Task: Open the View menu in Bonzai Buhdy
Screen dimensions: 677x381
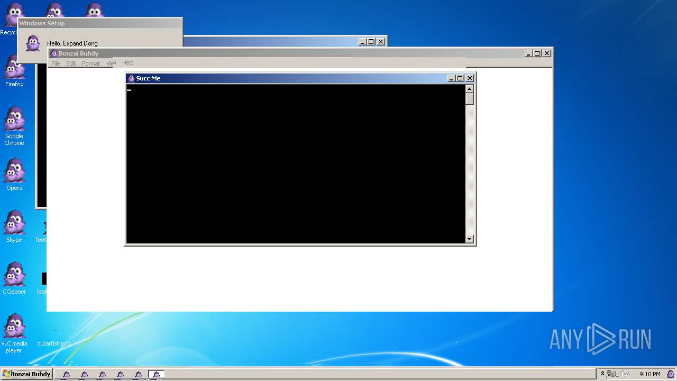Action: [x=111, y=63]
